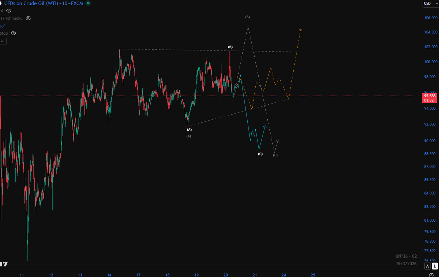Click date 24 on the time axis
Image resolution: width=439 pixels, height=277 pixels.
[284, 275]
